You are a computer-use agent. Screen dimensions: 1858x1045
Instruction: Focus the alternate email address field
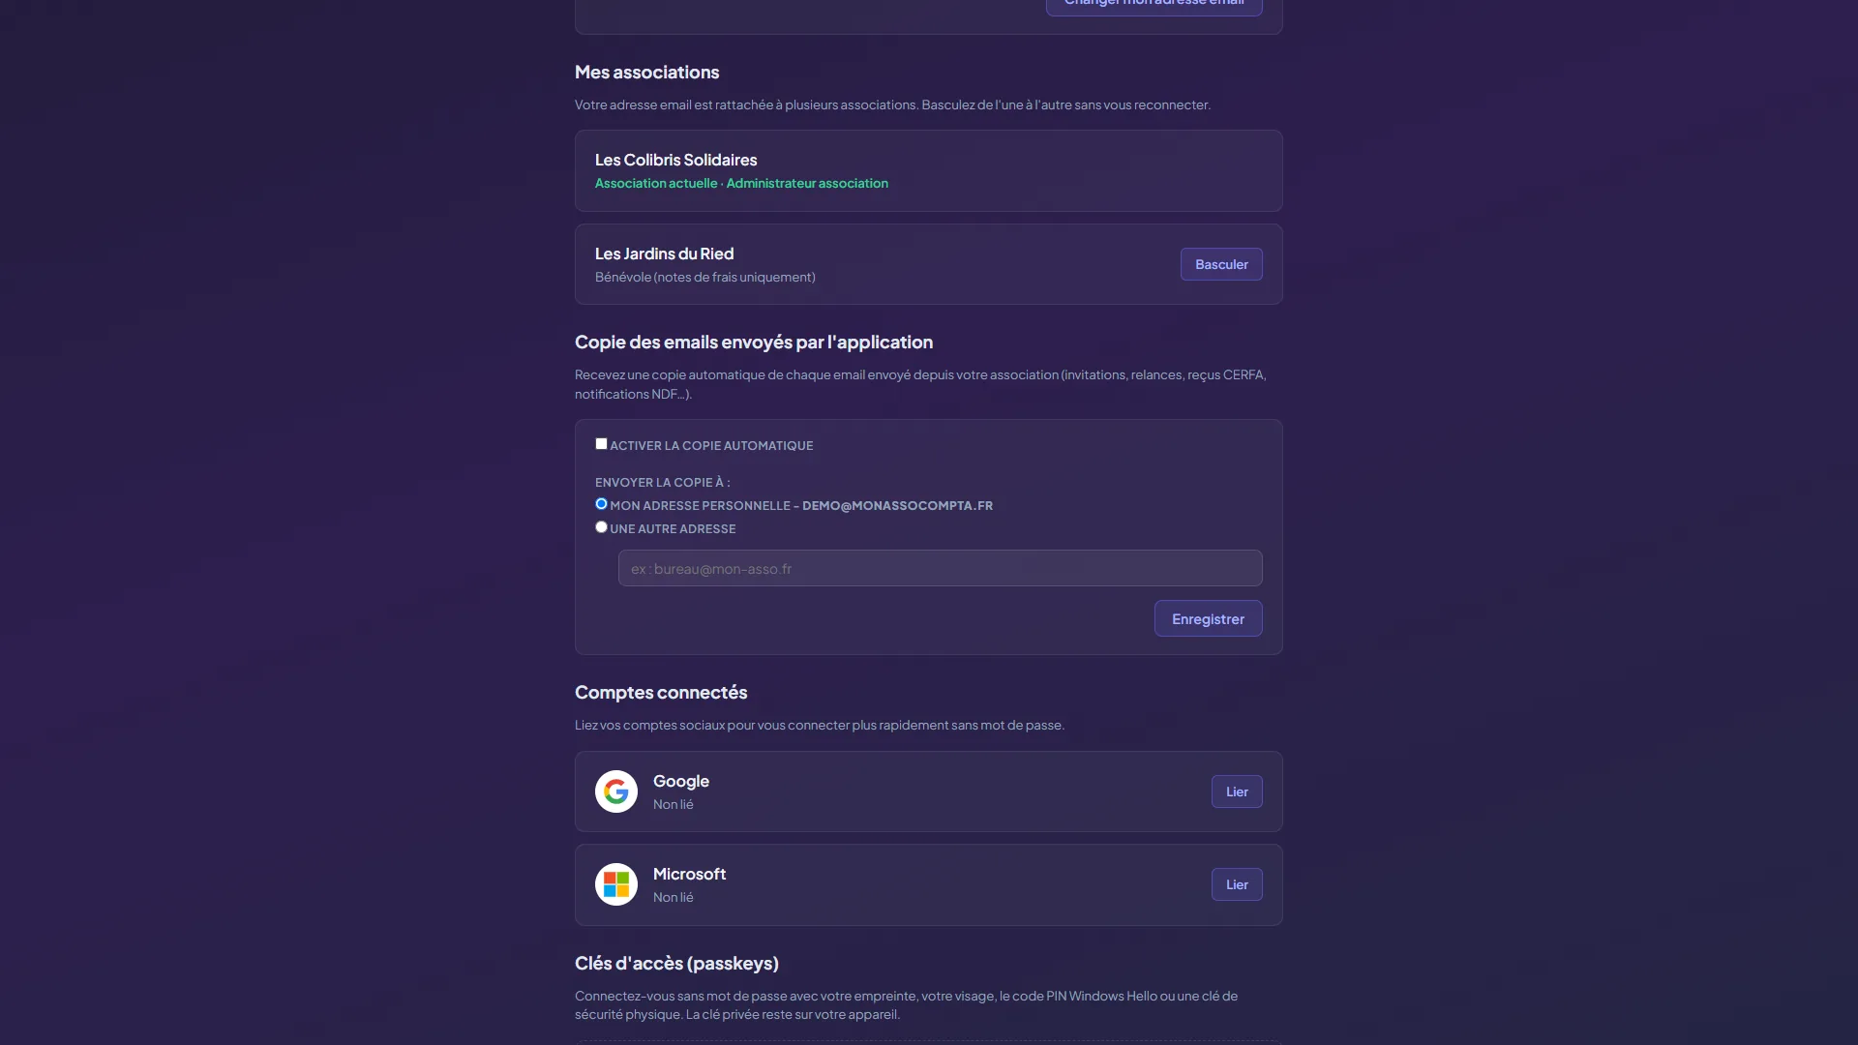click(940, 568)
